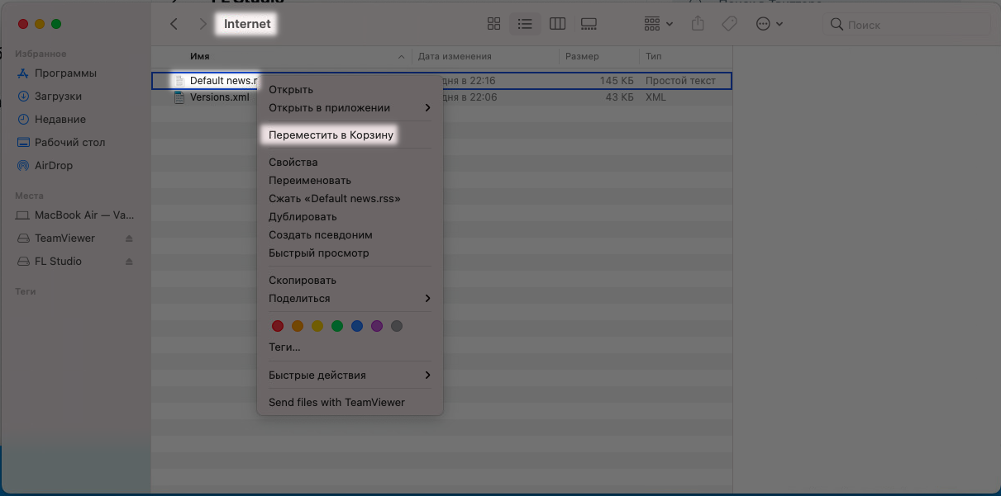Apply the orange color tag
This screenshot has height=496, width=1001.
pos(298,326)
